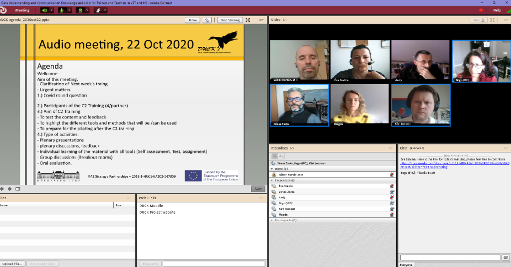
Task: Open the raise hand status dropdown arrow
Action: tap(105, 10)
